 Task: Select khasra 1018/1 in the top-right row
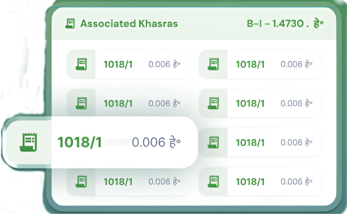click(x=251, y=64)
